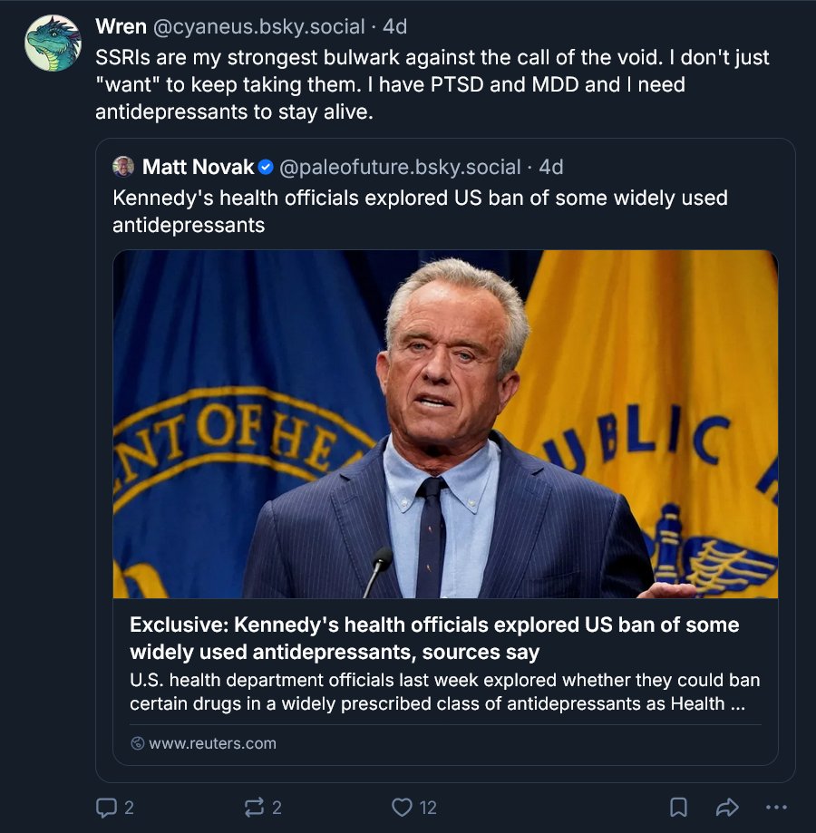This screenshot has height=833, width=816.
Task: Open Matt Novak's small avatar
Action: pyautogui.click(x=123, y=167)
